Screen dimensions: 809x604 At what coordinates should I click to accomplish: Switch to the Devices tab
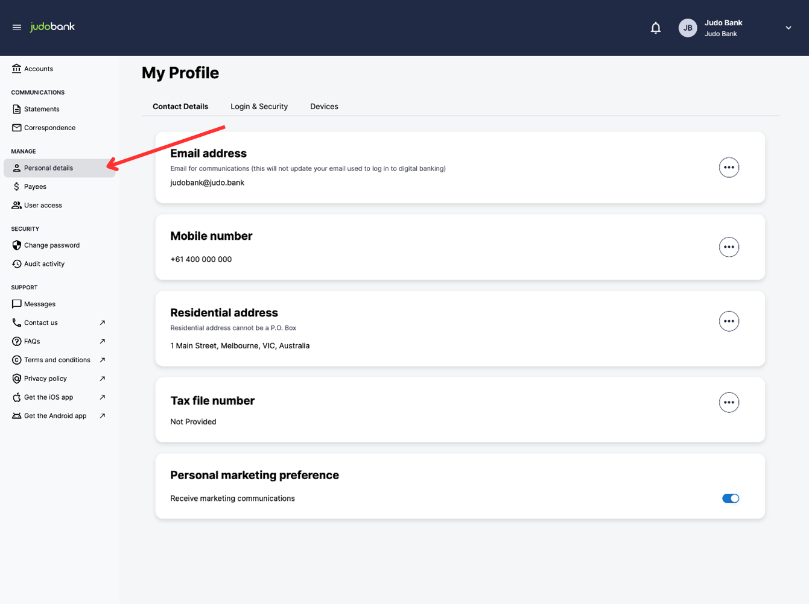pyautogui.click(x=324, y=107)
